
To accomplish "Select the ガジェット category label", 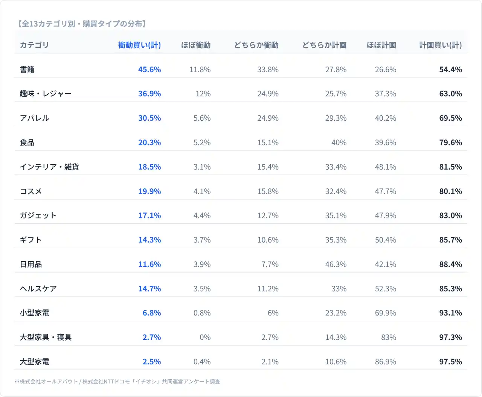I will pyautogui.click(x=38, y=215).
